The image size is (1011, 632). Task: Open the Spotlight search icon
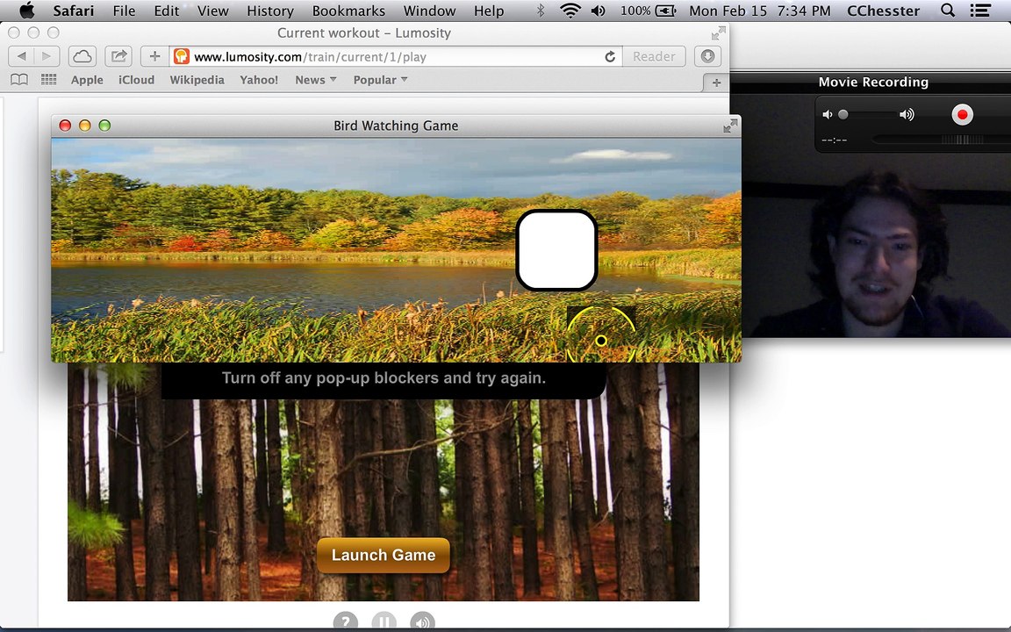click(948, 11)
